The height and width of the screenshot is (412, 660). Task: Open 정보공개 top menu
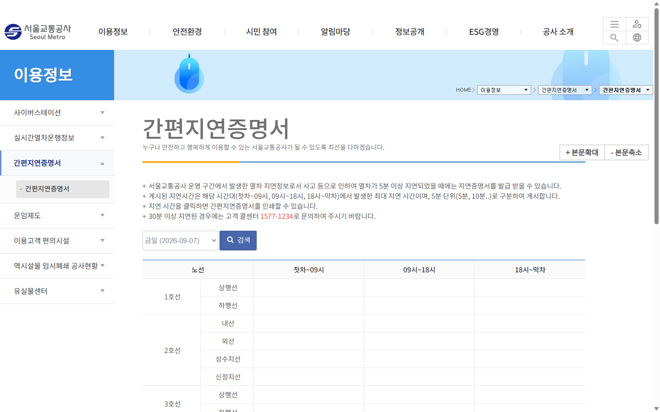[x=410, y=32]
